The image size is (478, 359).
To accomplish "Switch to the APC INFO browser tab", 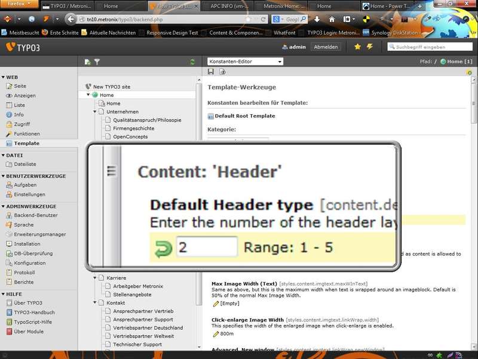I will (x=226, y=6).
